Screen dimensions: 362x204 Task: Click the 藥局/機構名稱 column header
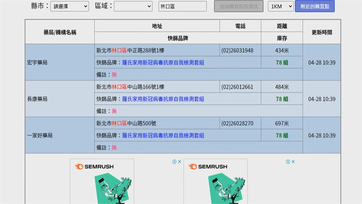pos(60,32)
